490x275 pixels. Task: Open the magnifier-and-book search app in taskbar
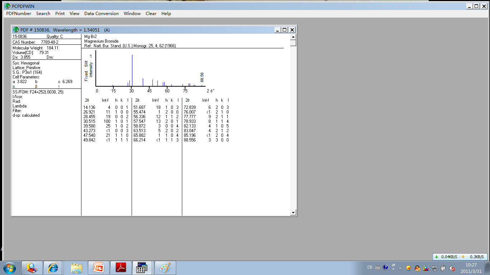[32, 268]
